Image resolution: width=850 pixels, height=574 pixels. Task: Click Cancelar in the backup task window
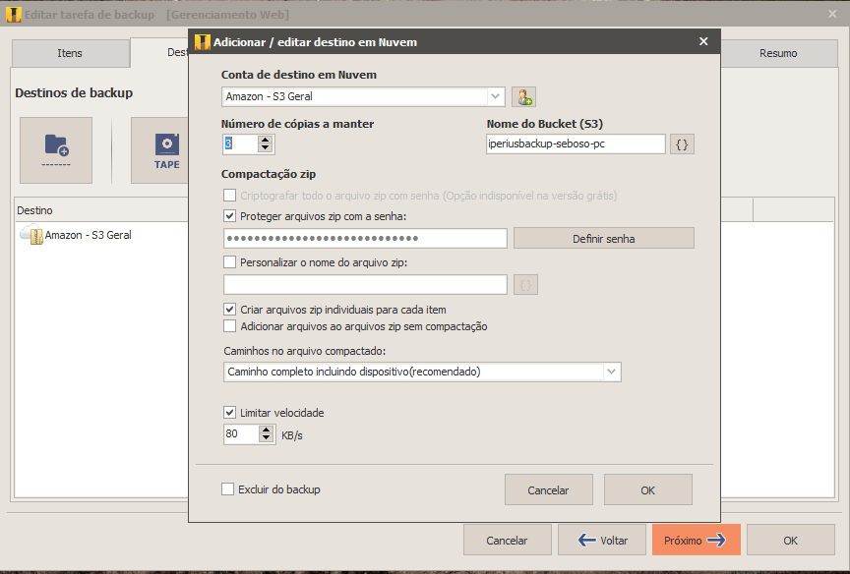click(507, 540)
